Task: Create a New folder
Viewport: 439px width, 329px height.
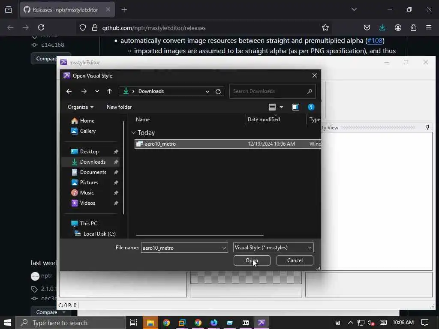Action: click(119, 107)
